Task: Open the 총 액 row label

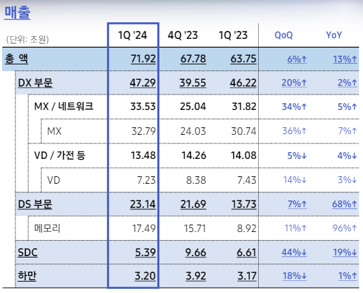Action: (x=16, y=58)
